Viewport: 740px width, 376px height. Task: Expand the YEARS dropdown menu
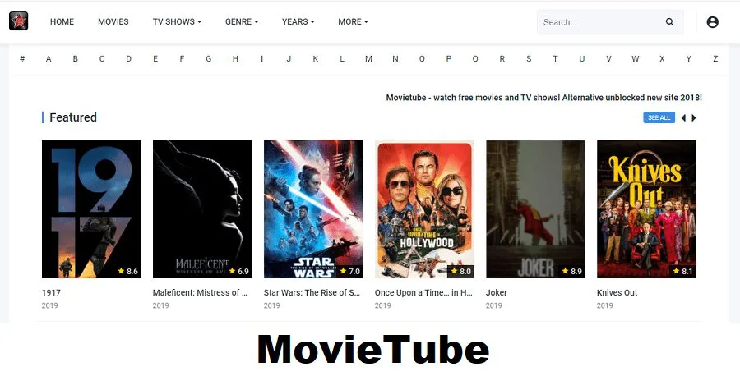coord(298,21)
